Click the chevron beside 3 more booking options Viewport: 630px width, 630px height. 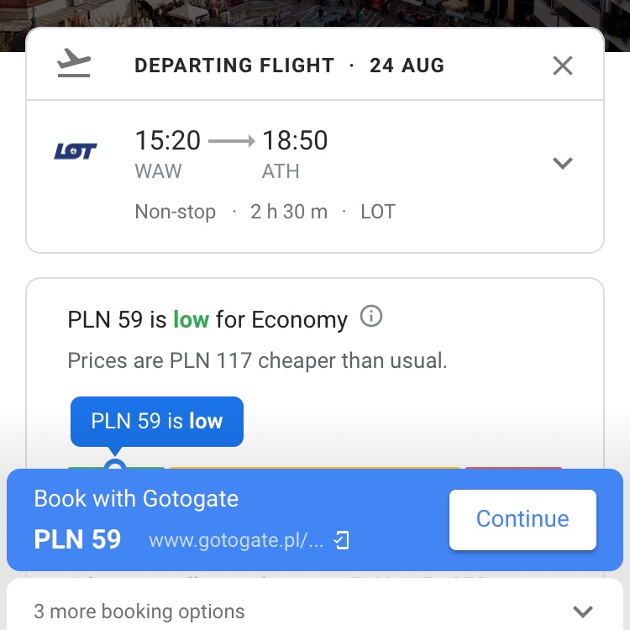(x=583, y=612)
